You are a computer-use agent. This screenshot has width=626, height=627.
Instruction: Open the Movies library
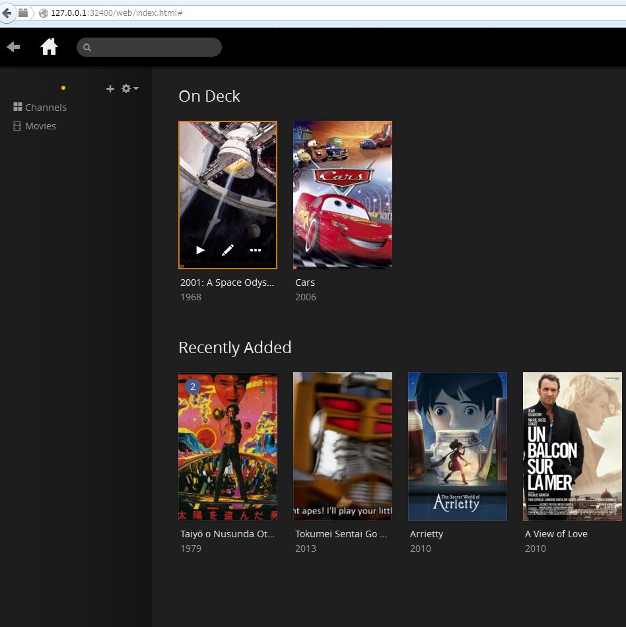point(40,126)
